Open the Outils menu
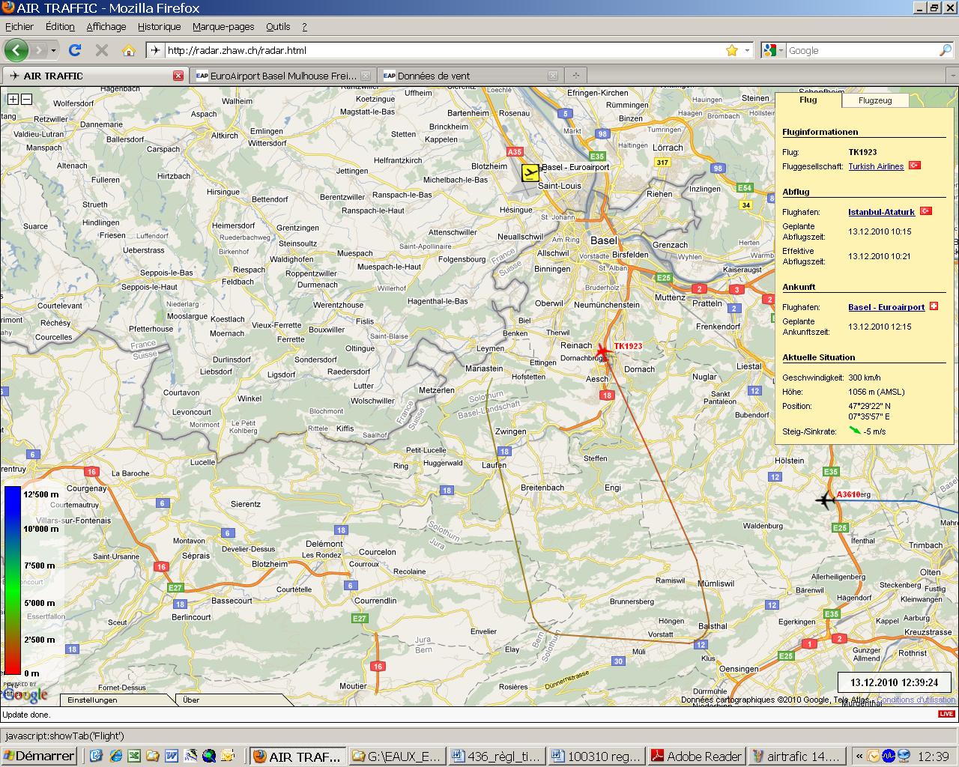The image size is (959, 767). coord(278,26)
